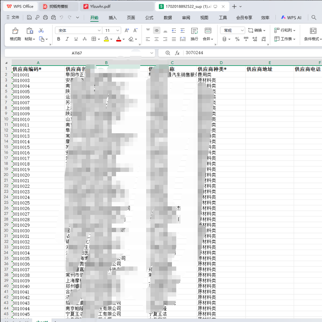Switch to the Insert (插入) tab
Viewport: 322px width, 322px height.
tap(112, 18)
